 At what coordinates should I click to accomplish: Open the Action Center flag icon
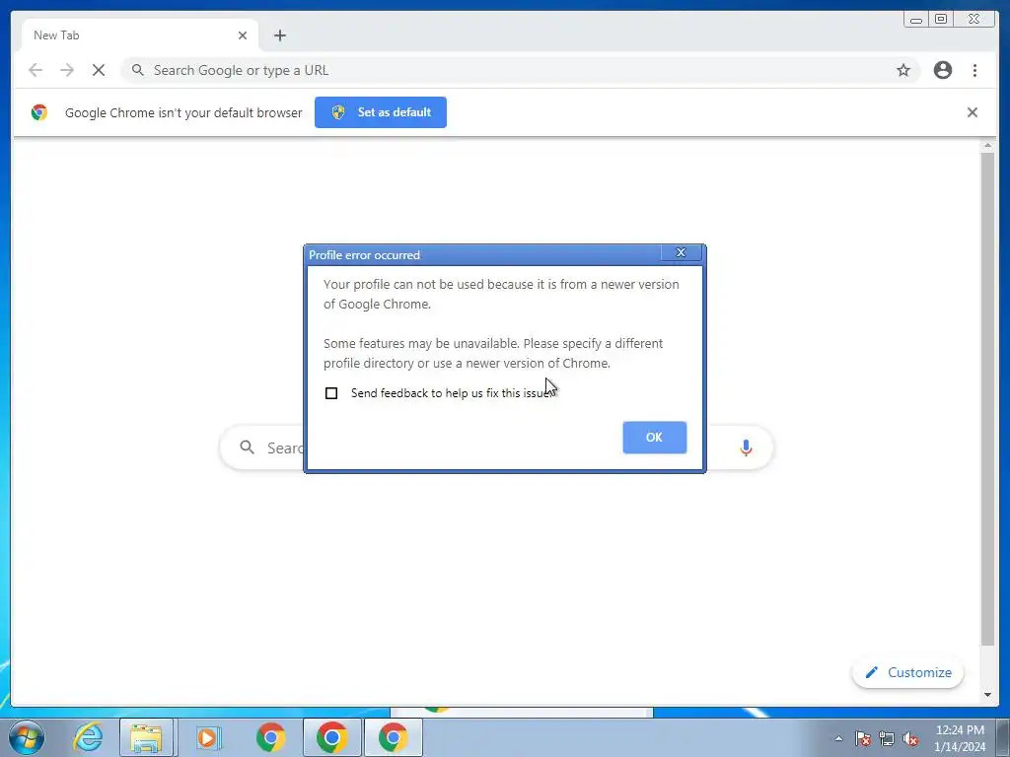pyautogui.click(x=863, y=738)
